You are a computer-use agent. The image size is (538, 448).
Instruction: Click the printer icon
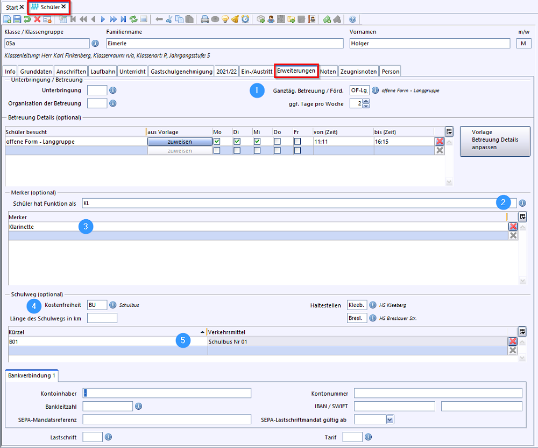pos(205,19)
